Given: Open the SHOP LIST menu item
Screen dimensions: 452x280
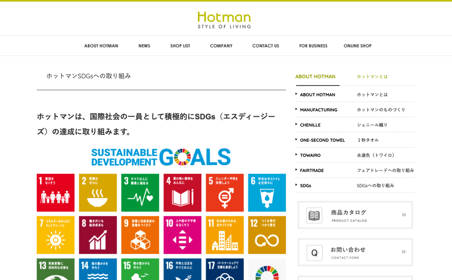Looking at the screenshot, I should (x=180, y=46).
